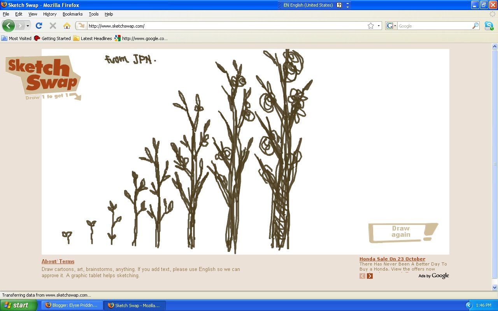Click the Draw again button
Image resolution: width=498 pixels, height=311 pixels.
403,232
